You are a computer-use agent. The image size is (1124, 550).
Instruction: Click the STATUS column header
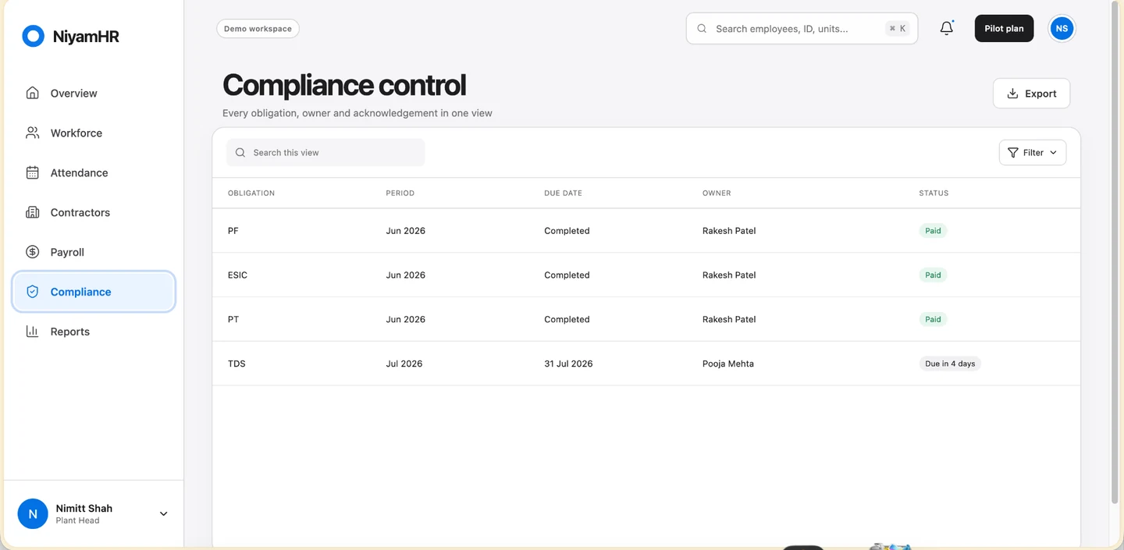pyautogui.click(x=934, y=193)
